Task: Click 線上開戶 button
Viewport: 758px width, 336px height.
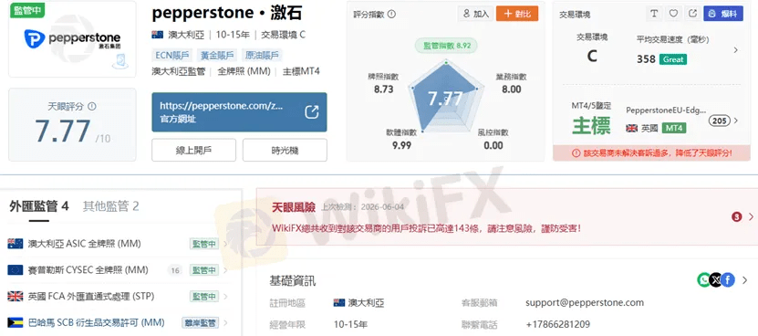Action: (194, 150)
